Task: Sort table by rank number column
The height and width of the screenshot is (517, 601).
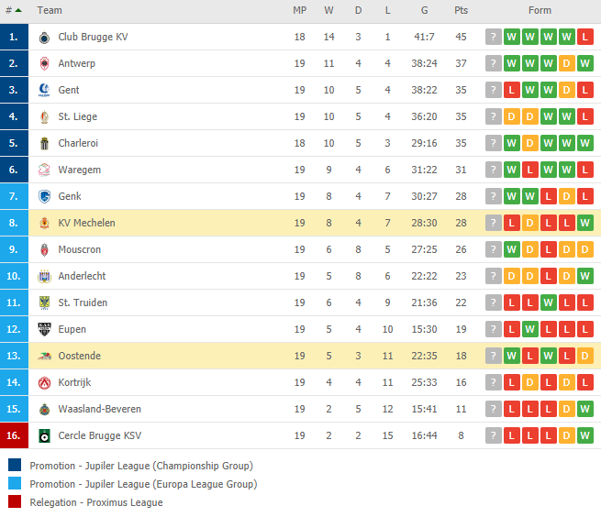Action: pos(14,10)
